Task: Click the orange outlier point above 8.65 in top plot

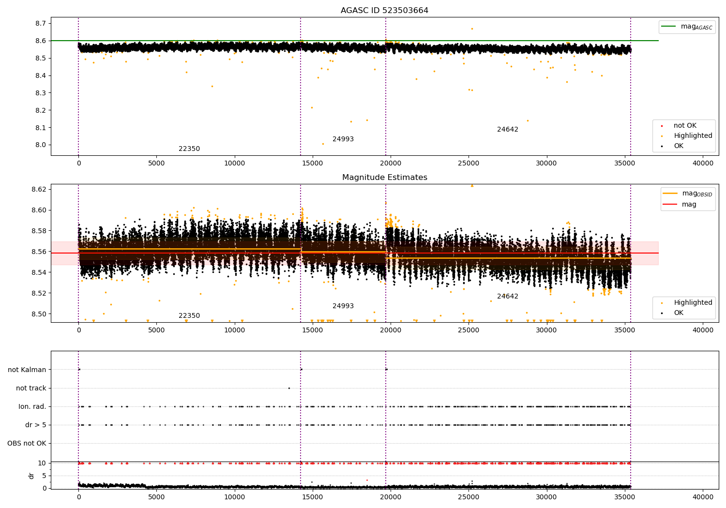Action: [x=472, y=29]
